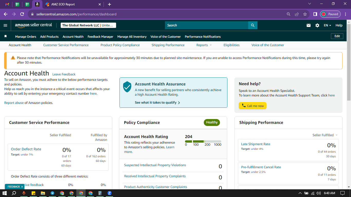Open Suspected Intellectual Property Violations

155,165
